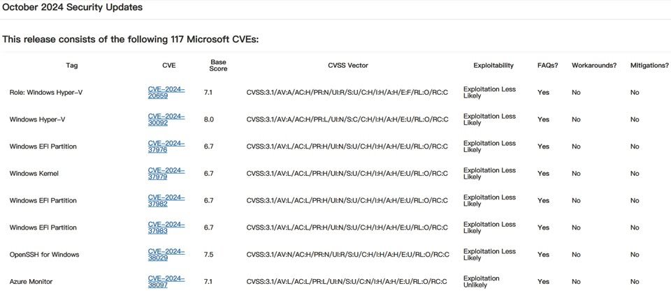The height and width of the screenshot is (293, 671).
Task: Open the CVE-2024-37983 link
Action: click(166, 227)
